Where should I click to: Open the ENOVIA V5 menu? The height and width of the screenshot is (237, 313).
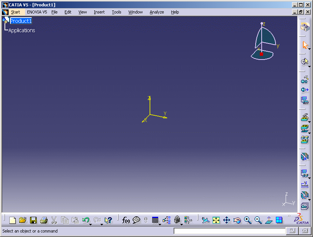pyautogui.click(x=37, y=12)
